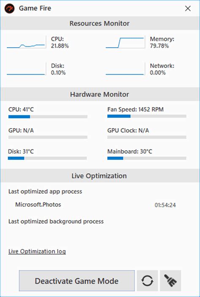
Task: Close the Game Fire window
Action: (188, 8)
